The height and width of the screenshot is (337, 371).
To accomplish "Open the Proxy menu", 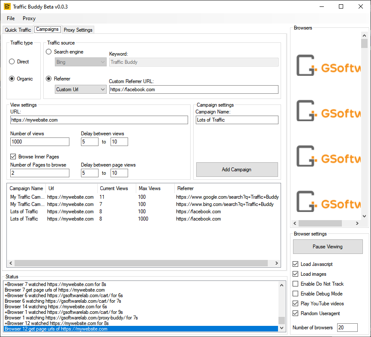I will pyautogui.click(x=29, y=18).
